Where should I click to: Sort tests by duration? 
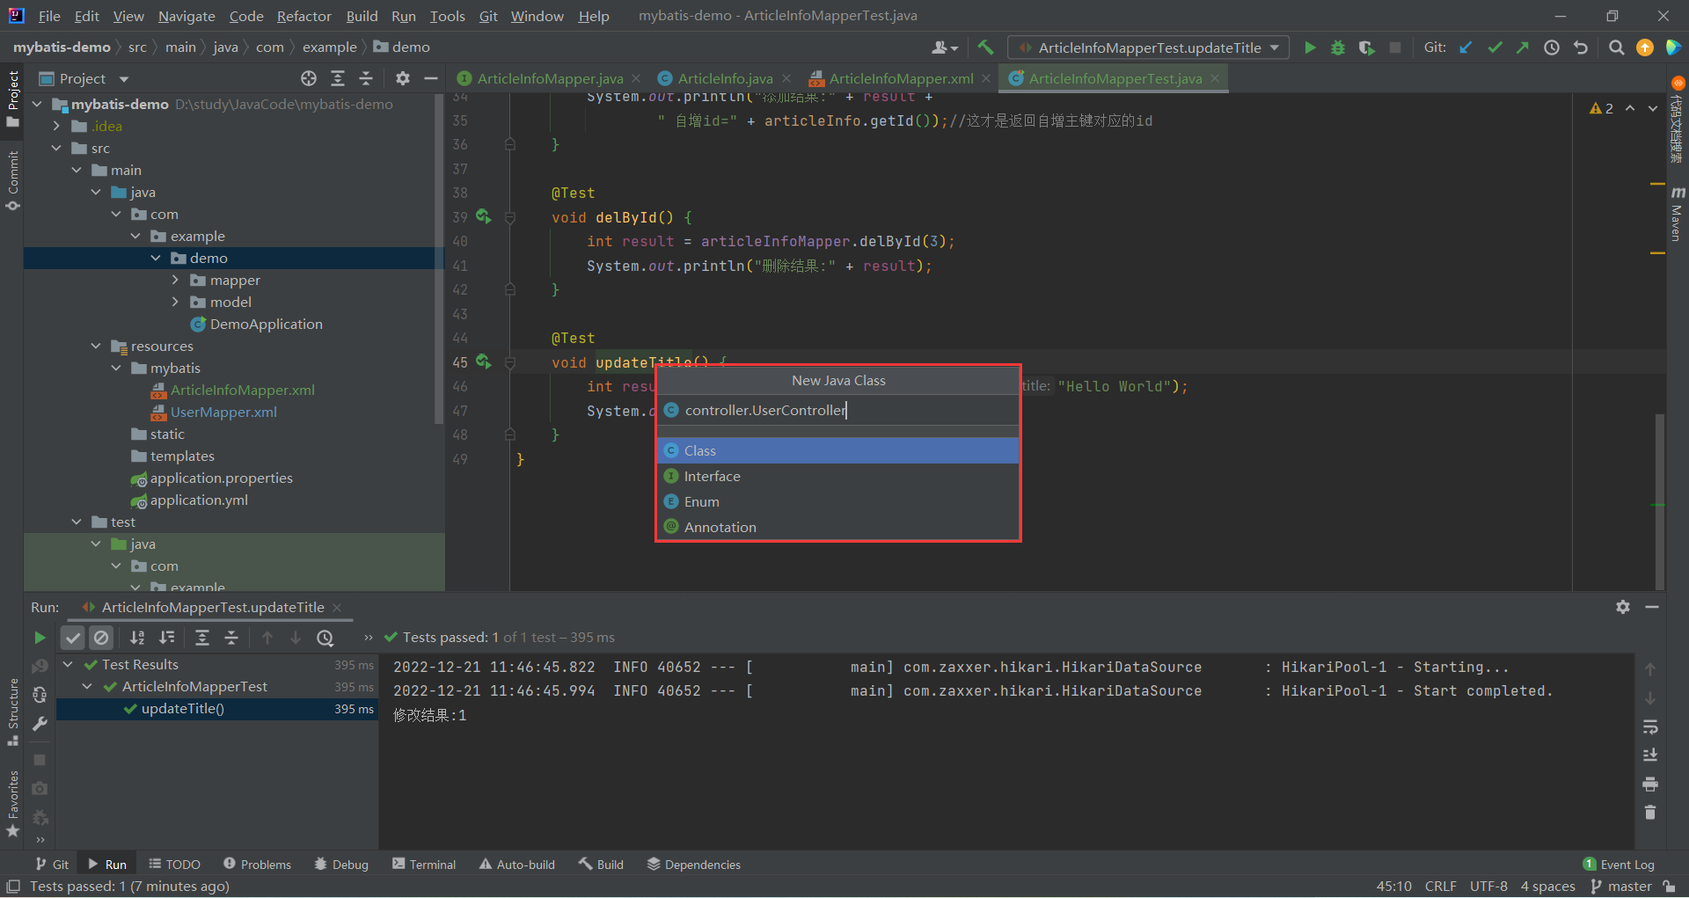click(x=166, y=637)
